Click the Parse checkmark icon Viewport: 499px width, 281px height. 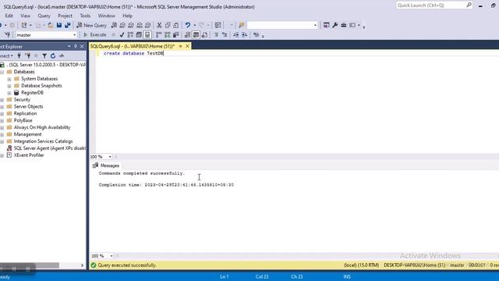click(x=122, y=34)
